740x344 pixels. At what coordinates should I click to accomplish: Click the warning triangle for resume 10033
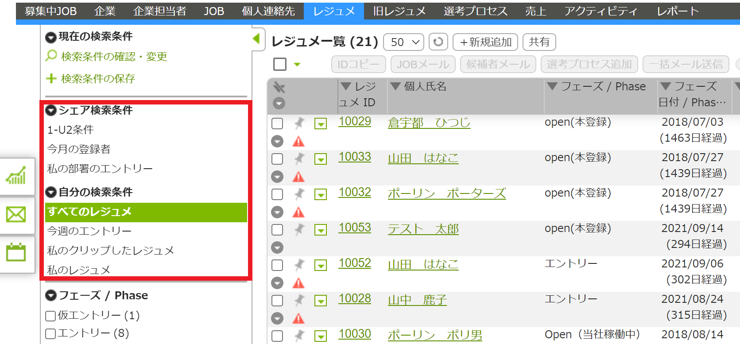click(x=299, y=177)
